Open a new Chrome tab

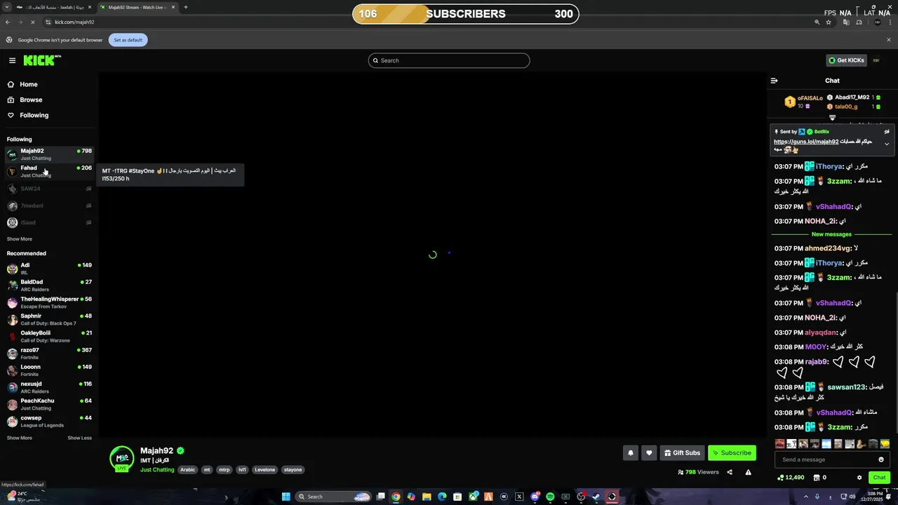[x=185, y=7]
